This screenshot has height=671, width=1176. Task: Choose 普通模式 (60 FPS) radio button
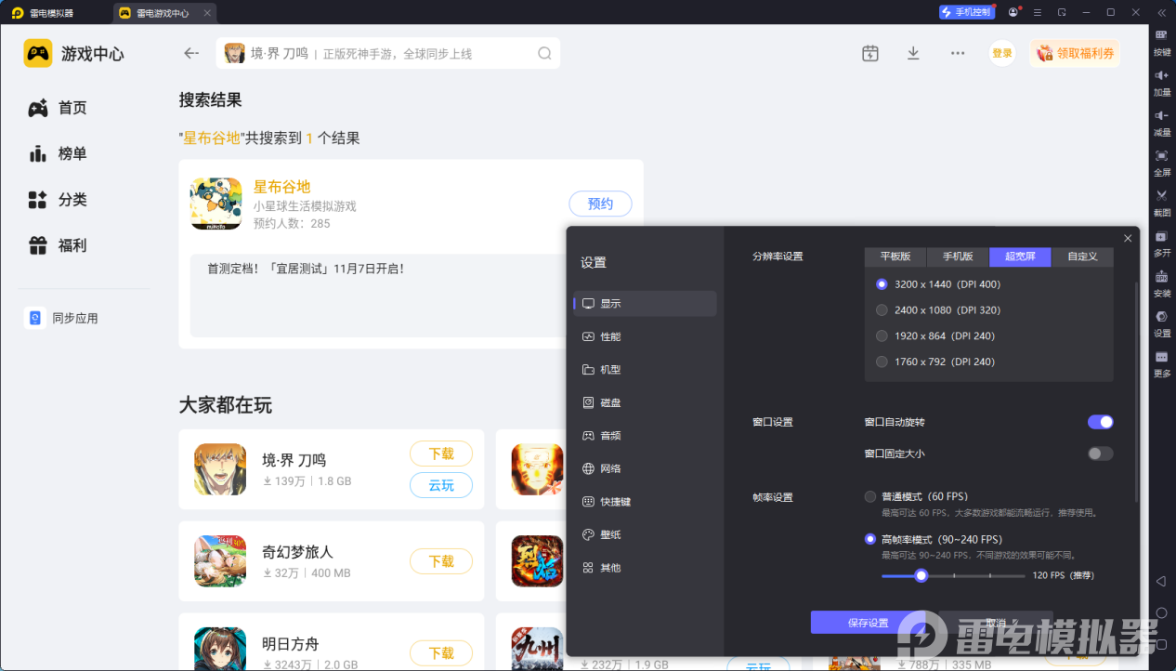[x=870, y=496]
